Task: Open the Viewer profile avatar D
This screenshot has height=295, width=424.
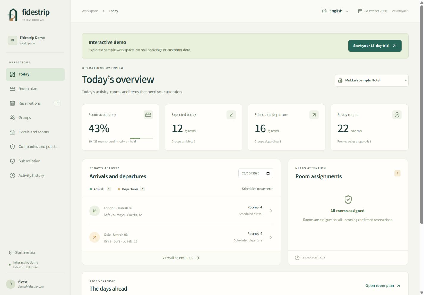Action: pyautogui.click(x=10, y=284)
